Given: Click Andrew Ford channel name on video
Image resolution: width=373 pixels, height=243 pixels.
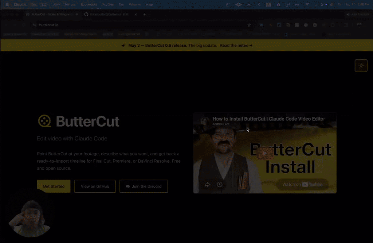Looking at the screenshot, I should pos(221,124).
